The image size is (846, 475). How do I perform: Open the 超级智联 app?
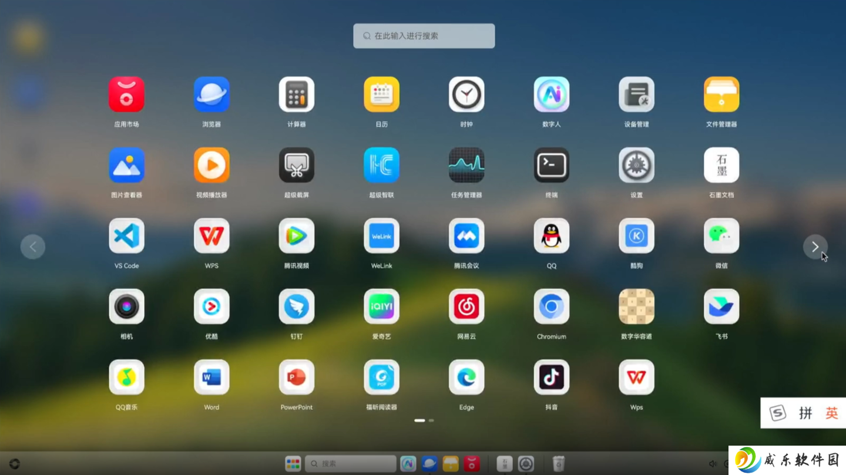pyautogui.click(x=381, y=165)
